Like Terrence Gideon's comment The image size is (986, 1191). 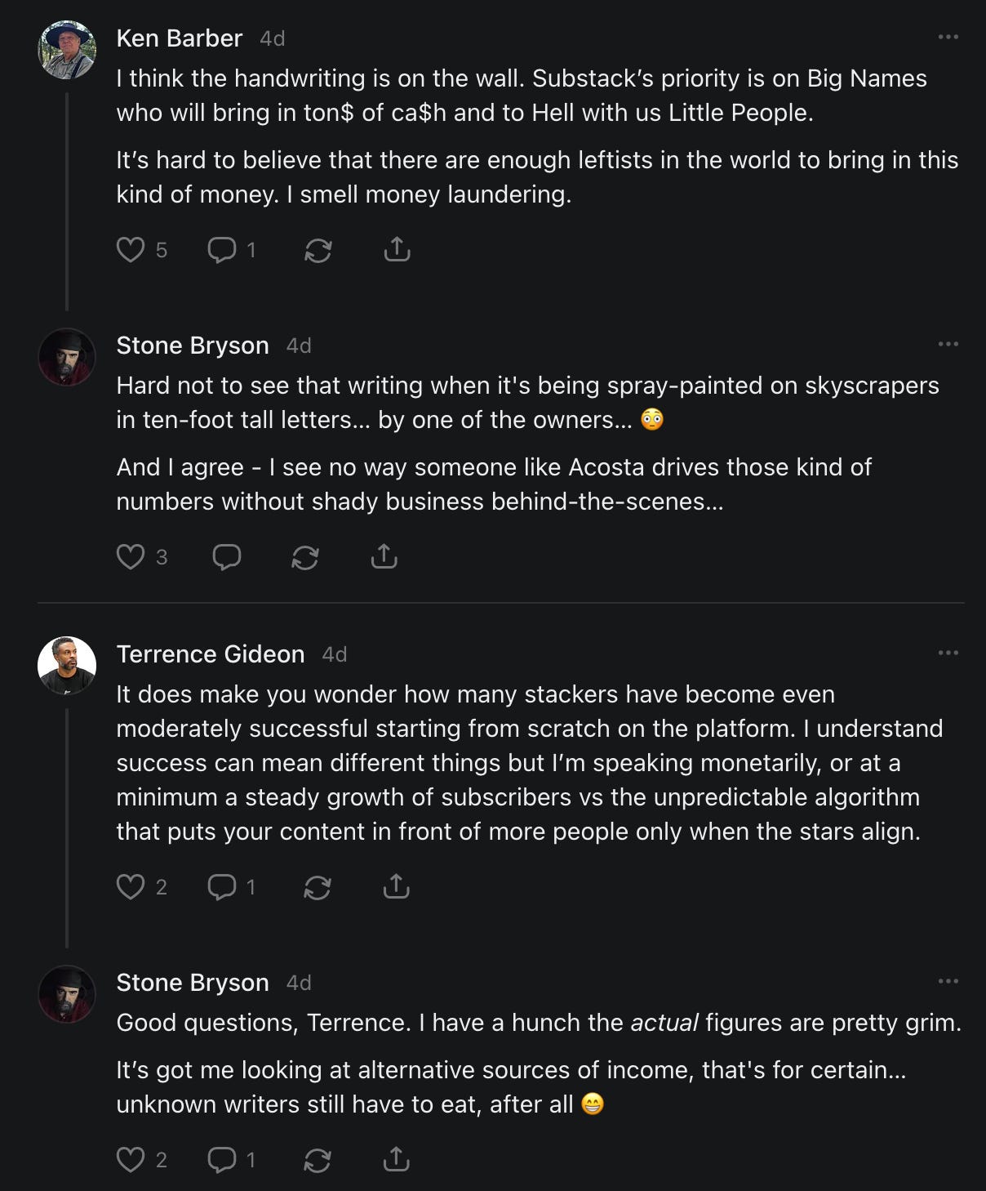(x=131, y=886)
